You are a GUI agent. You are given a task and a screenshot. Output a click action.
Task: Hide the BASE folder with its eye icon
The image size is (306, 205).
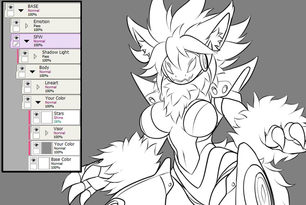(x=11, y=7)
